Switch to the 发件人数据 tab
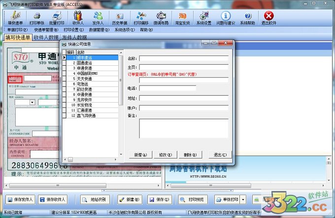 74,37
